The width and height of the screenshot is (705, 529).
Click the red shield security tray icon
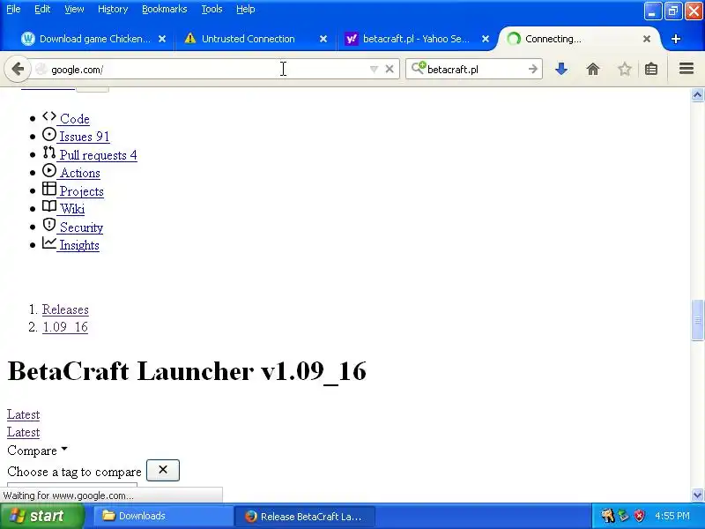click(x=639, y=516)
